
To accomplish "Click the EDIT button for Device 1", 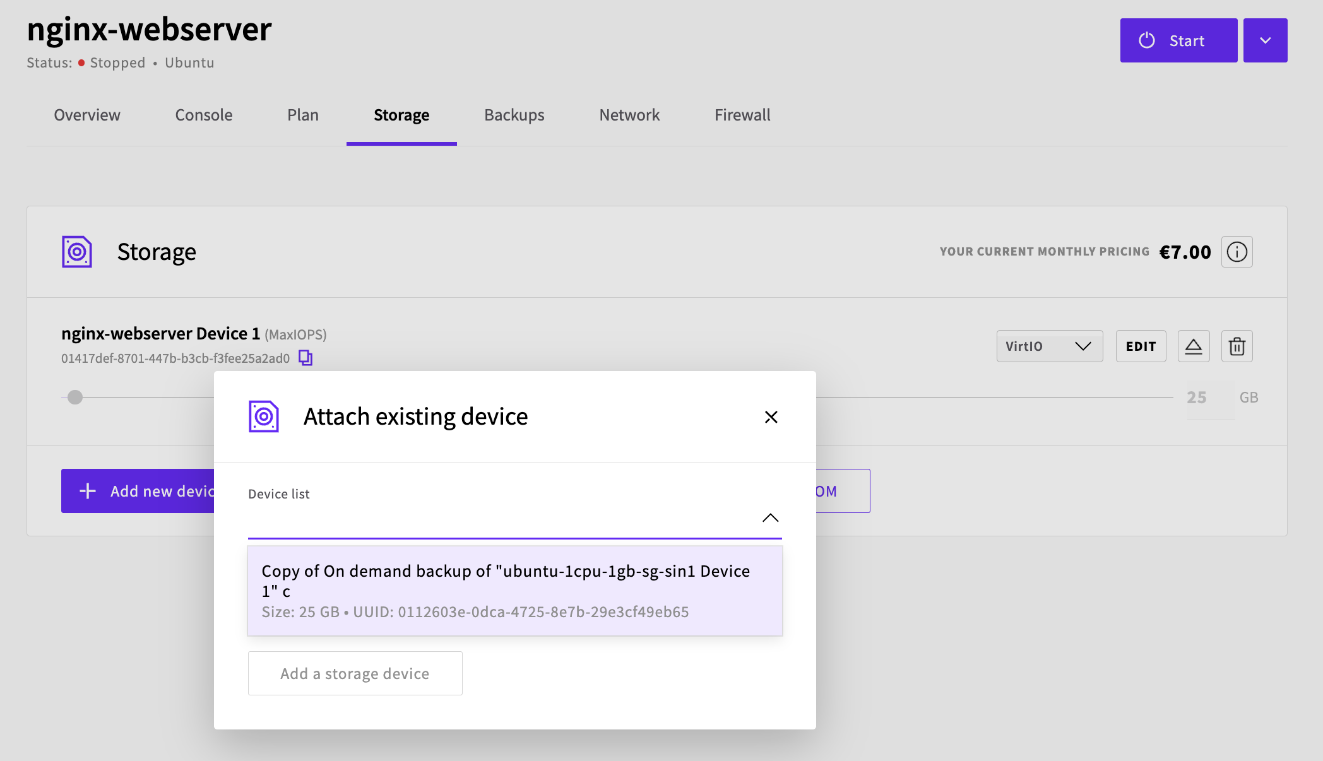I will [1141, 346].
